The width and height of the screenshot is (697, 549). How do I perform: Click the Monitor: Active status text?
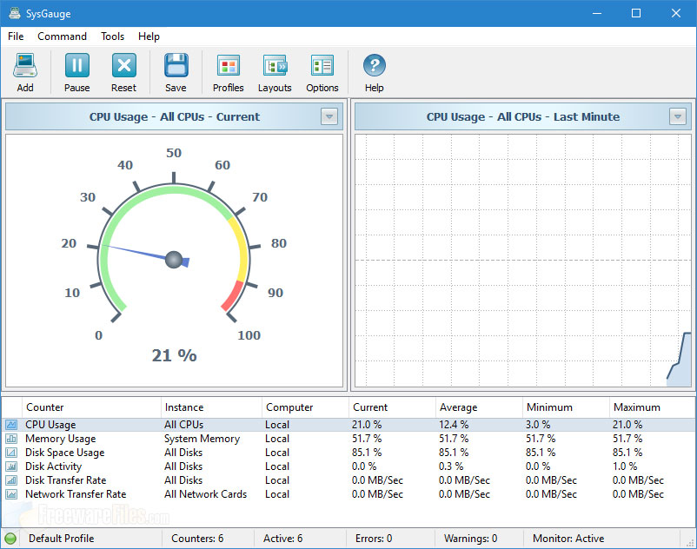pyautogui.click(x=568, y=539)
